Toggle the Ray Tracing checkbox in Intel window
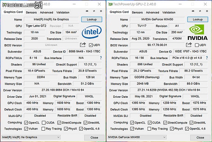 tap(43, 129)
